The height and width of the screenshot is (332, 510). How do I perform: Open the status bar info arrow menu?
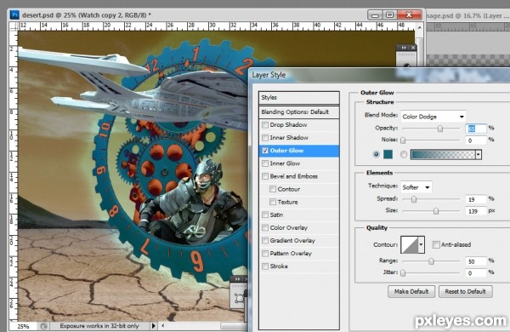click(x=154, y=325)
